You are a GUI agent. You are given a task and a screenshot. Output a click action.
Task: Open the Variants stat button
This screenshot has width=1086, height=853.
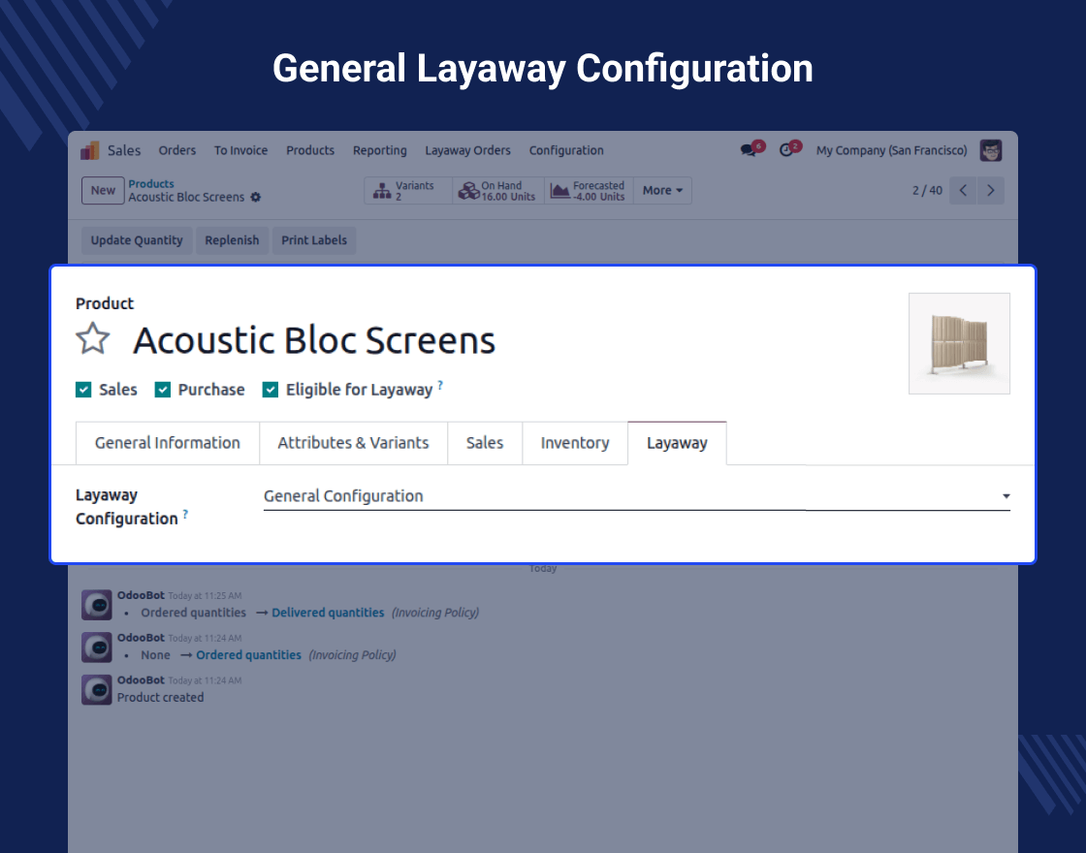(408, 190)
